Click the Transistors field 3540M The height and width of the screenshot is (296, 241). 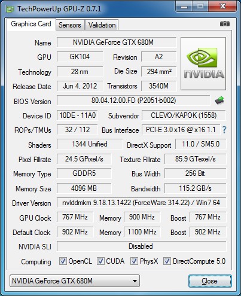[x=159, y=86]
